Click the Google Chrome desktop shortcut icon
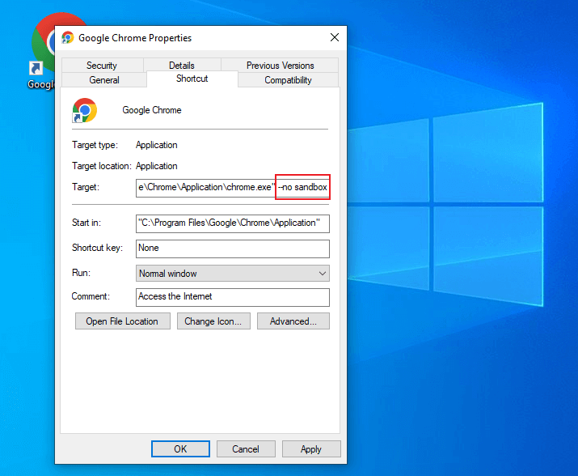Image resolution: width=578 pixels, height=476 pixels. tap(42, 45)
